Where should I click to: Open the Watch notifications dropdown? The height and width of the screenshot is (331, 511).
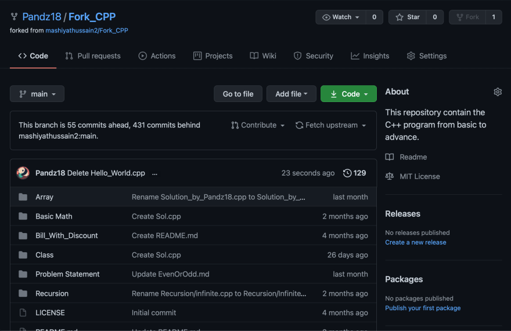(341, 17)
